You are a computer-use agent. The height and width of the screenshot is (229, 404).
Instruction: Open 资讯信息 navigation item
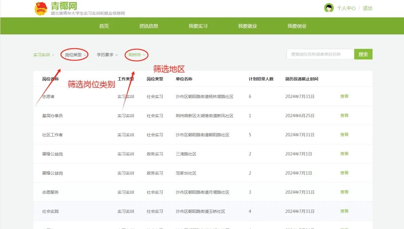(x=149, y=26)
